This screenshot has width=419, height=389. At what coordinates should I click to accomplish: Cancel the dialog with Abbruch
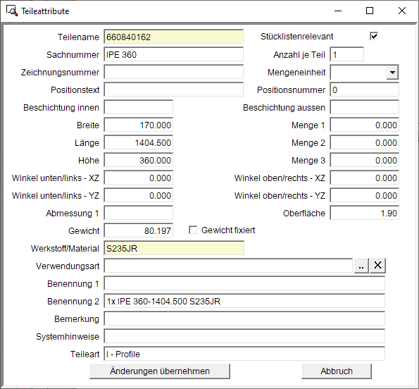click(x=337, y=371)
